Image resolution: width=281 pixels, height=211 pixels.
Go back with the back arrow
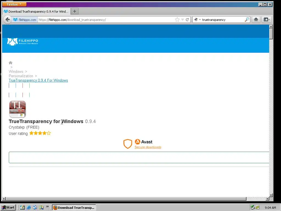7,20
